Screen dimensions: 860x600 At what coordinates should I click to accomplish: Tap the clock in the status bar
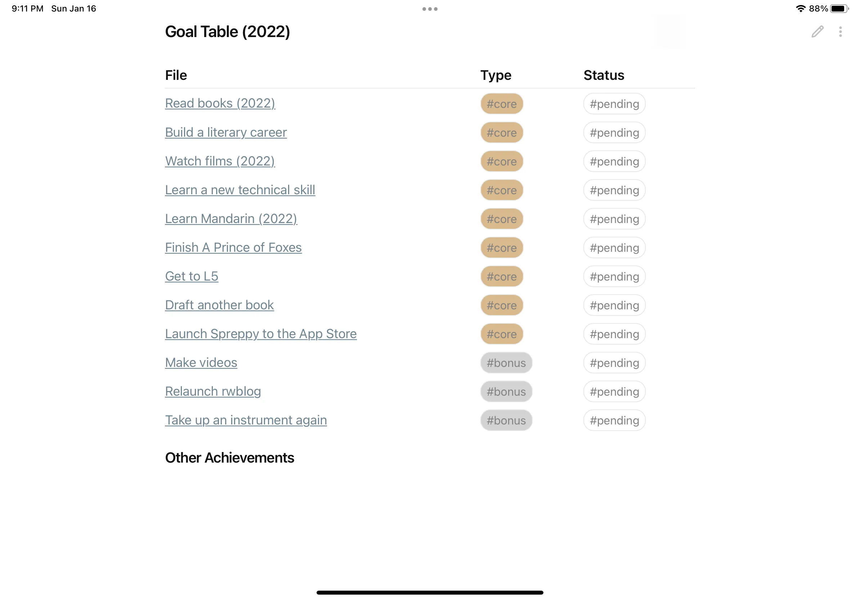[x=28, y=8]
